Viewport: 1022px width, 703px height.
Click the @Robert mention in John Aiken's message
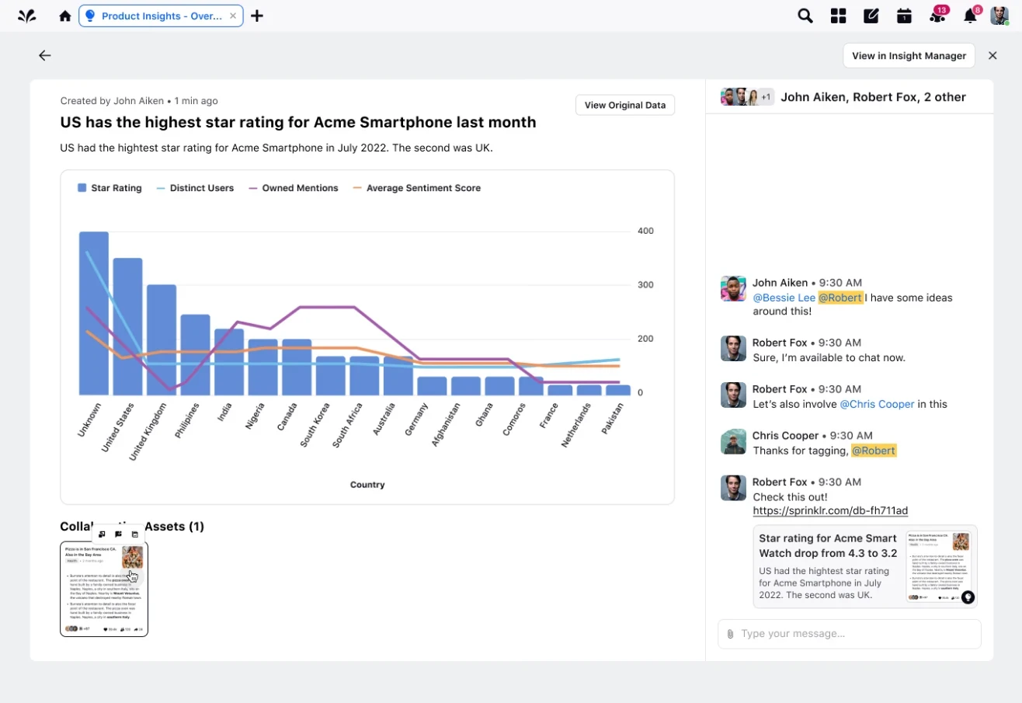[840, 298]
